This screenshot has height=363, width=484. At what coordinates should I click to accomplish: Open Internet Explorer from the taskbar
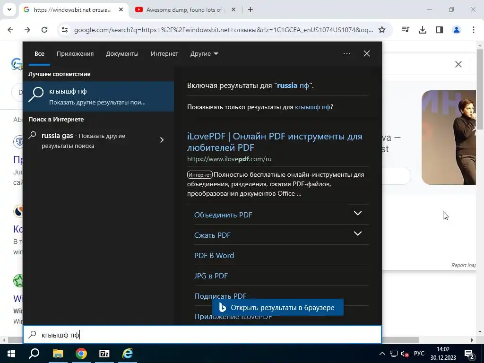tap(128, 354)
